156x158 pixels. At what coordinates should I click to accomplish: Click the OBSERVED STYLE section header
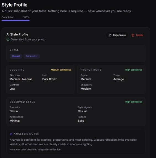tap(22, 102)
